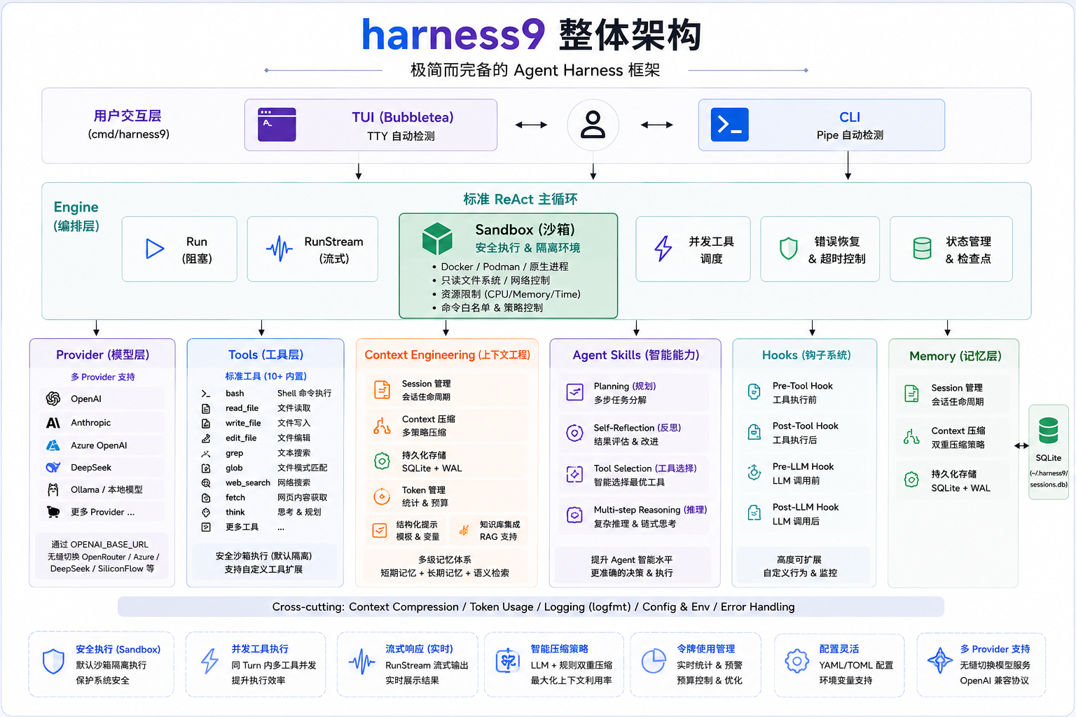Click the green Sandbox cube icon
Viewport: 1076px width, 717px height.
pyautogui.click(x=437, y=239)
